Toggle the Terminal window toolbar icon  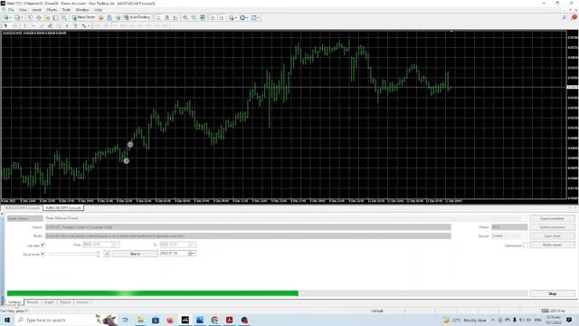(55, 17)
